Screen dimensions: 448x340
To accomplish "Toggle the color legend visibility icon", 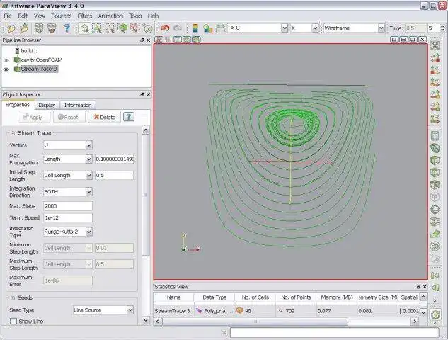I will [195, 28].
